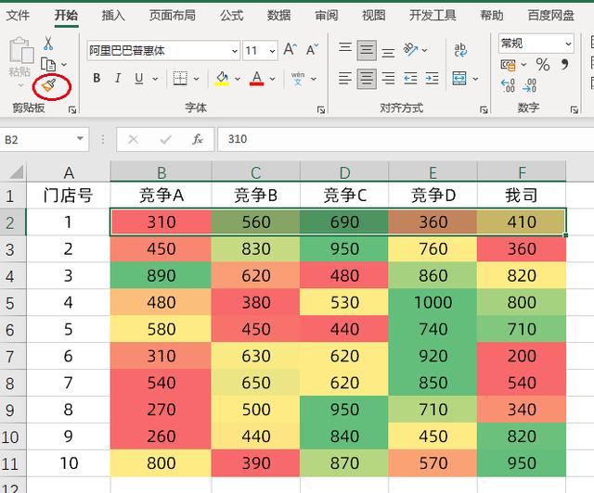
Task: Click the Cut scissors icon
Action: [47, 44]
